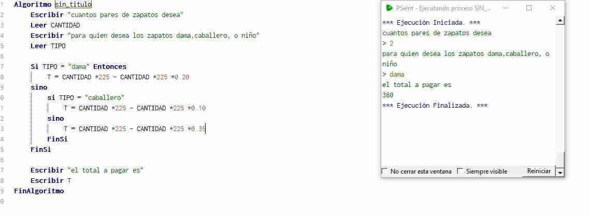Click the outer 'FinSi' keyword
The image size is (590, 215).
tap(40, 150)
